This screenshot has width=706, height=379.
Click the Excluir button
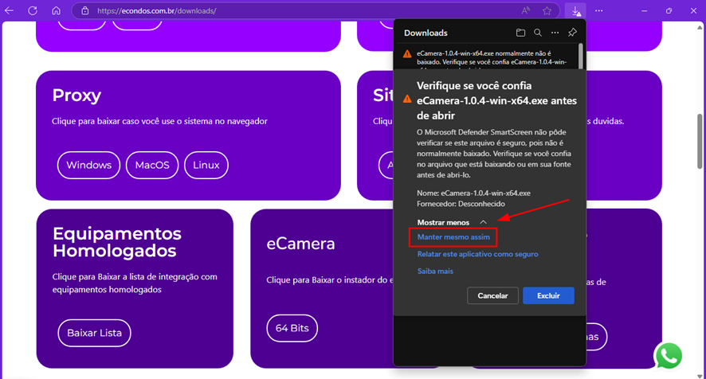click(548, 295)
